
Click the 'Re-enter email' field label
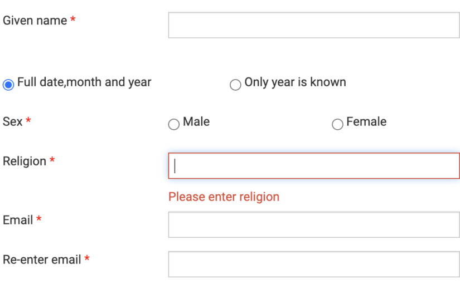[42, 259]
